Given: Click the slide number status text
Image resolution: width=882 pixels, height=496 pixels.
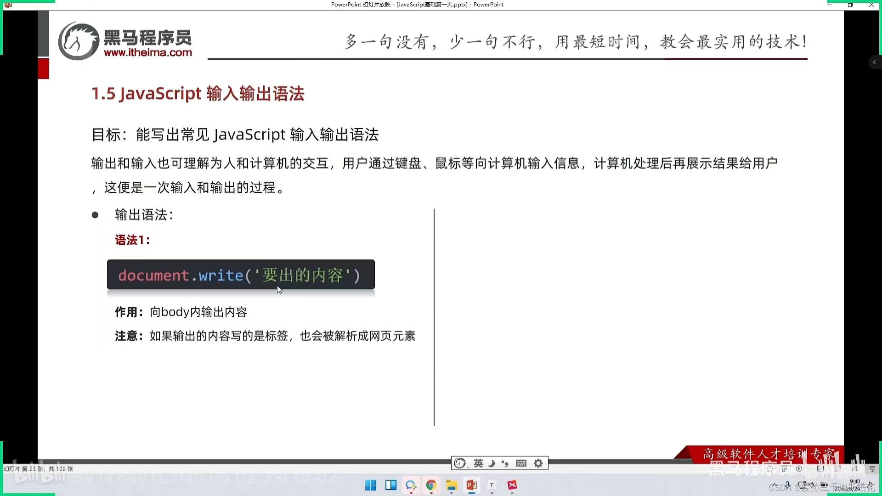Looking at the screenshot, I should (39, 469).
